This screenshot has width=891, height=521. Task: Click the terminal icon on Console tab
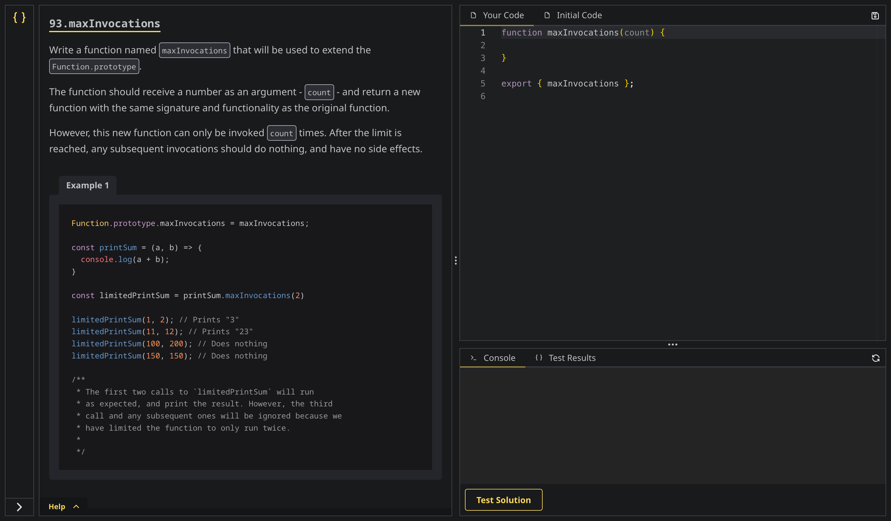click(473, 358)
